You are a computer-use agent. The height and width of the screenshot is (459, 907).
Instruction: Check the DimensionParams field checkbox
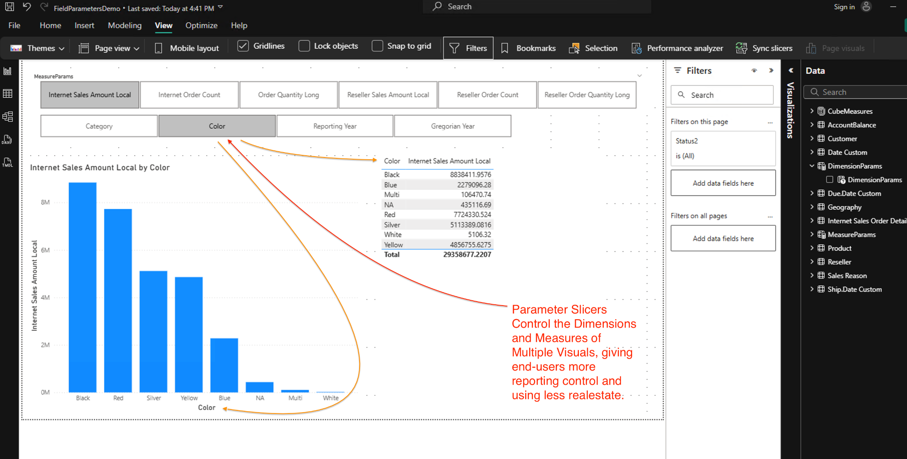[829, 180]
